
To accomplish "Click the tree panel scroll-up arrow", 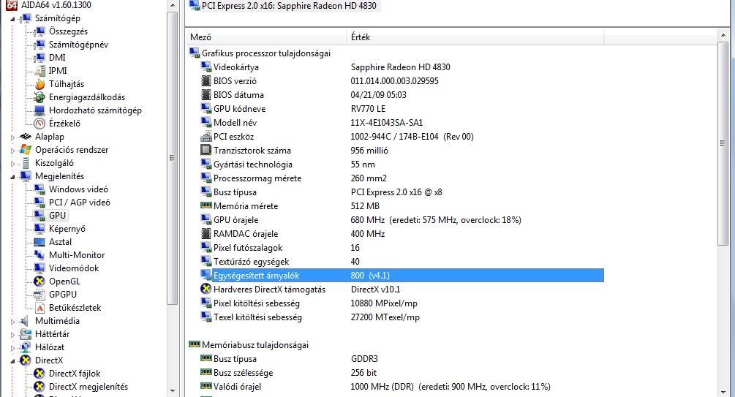I will (172, 6).
